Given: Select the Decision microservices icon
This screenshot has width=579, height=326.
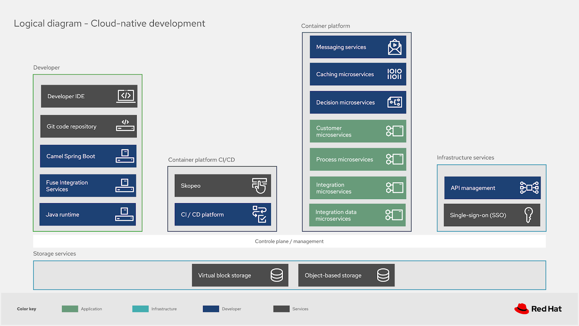Looking at the screenshot, I should [x=396, y=102].
